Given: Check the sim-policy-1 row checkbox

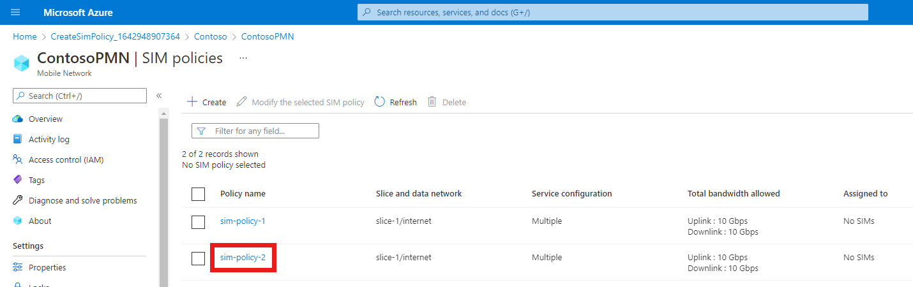Looking at the screenshot, I should click(x=199, y=221).
